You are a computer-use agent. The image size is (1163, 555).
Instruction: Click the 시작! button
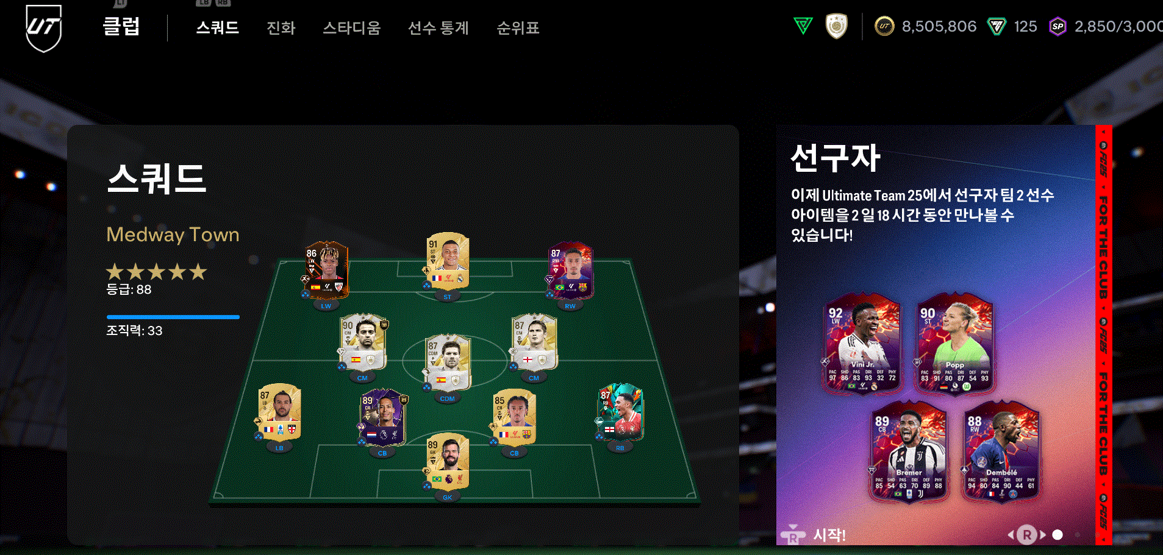(x=829, y=535)
